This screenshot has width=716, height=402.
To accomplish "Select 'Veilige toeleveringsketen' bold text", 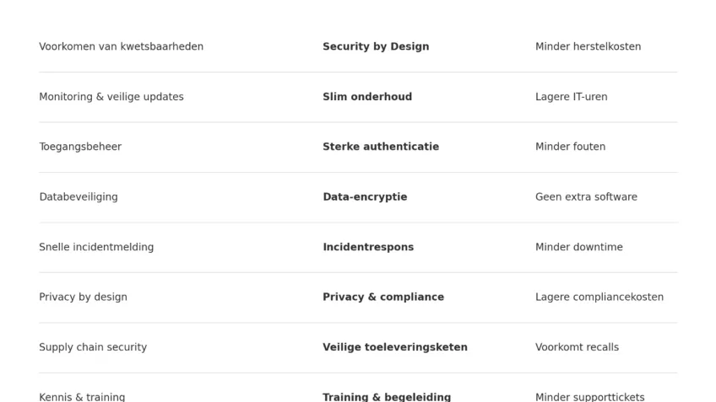I will tap(395, 347).
